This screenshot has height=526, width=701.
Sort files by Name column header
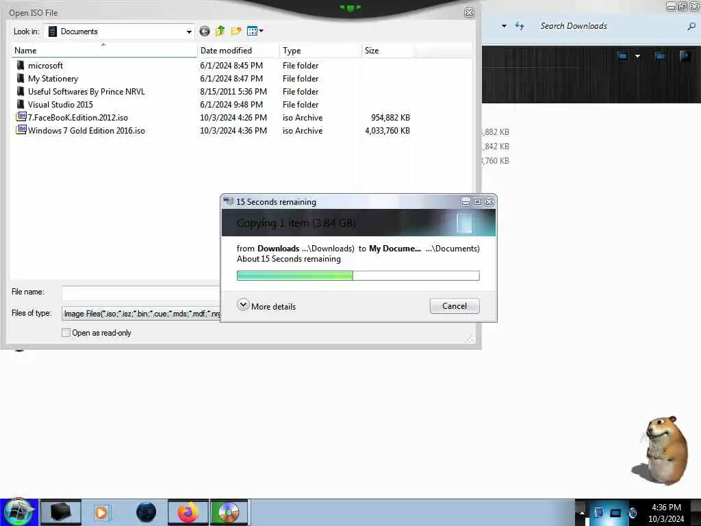click(x=104, y=51)
